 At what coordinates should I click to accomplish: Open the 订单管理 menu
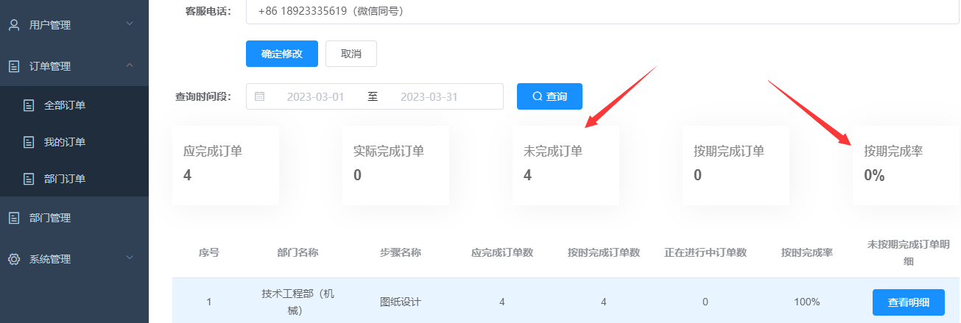click(74, 66)
